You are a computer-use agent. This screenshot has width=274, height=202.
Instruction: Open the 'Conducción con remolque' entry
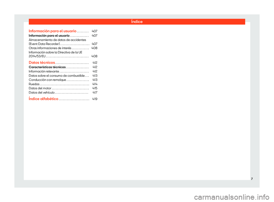coord(47,80)
